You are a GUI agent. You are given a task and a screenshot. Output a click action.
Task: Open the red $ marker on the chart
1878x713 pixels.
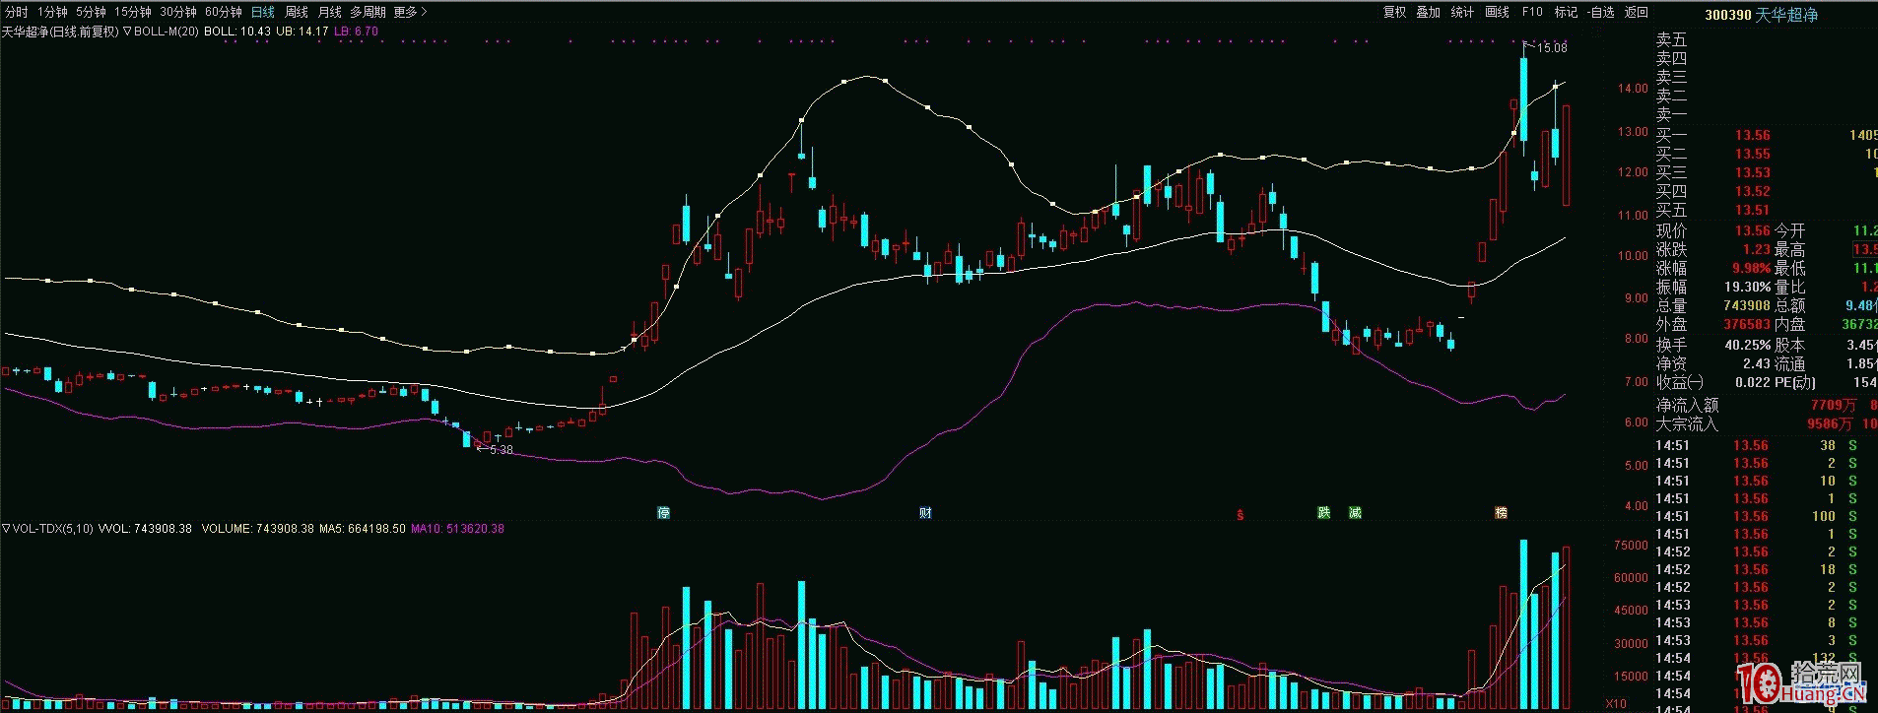tap(1241, 515)
